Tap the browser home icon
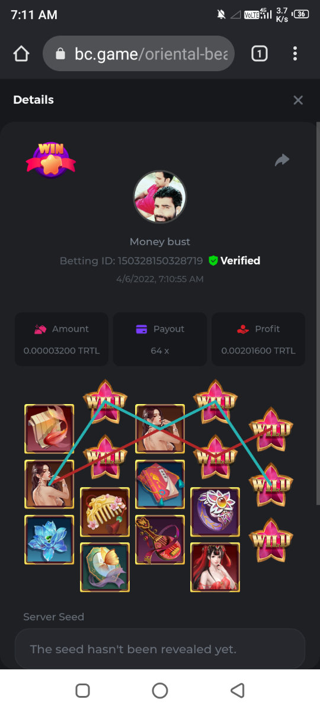The height and width of the screenshot is (712, 320). [x=21, y=54]
